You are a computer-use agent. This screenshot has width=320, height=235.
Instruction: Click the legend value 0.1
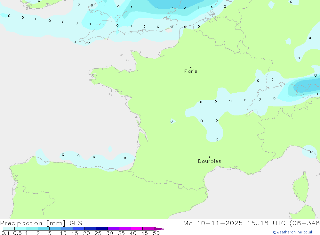(5, 233)
